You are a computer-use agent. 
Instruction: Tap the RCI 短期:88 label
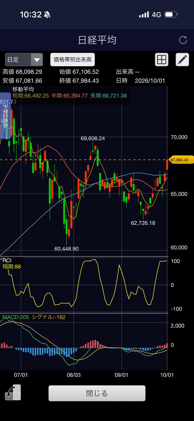tap(11, 266)
